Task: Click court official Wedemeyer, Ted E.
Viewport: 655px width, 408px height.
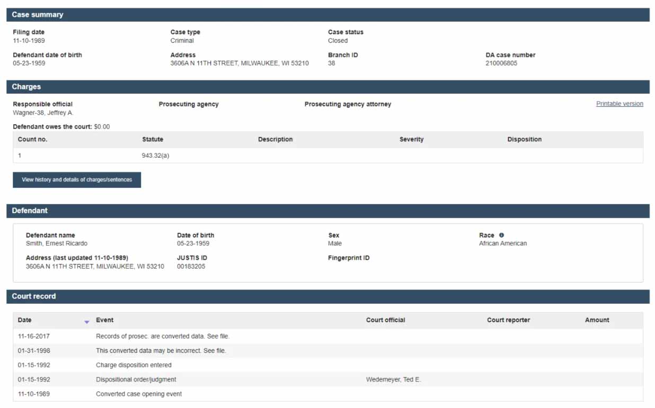Action: [x=393, y=379]
